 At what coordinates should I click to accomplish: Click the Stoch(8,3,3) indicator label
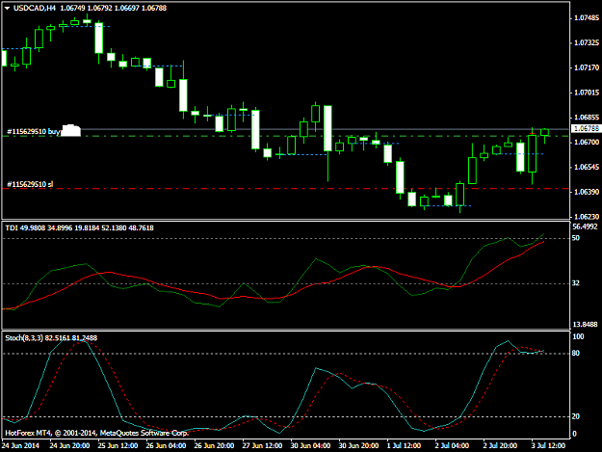pos(51,338)
